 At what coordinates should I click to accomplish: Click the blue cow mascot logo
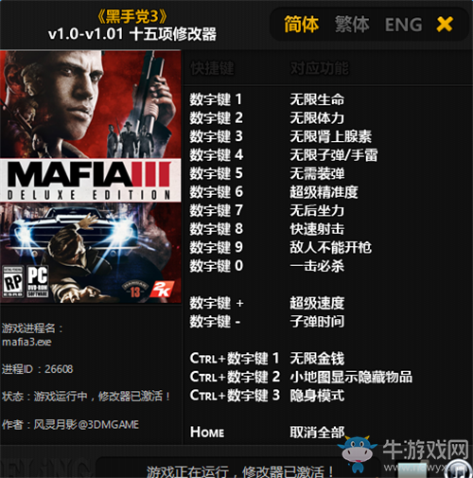pyautogui.click(x=358, y=453)
